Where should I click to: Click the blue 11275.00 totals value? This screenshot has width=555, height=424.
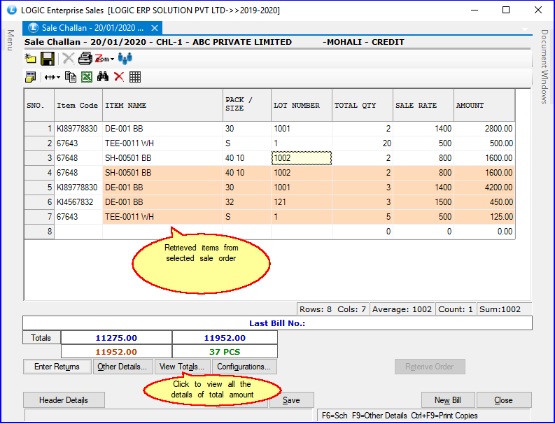point(116,338)
